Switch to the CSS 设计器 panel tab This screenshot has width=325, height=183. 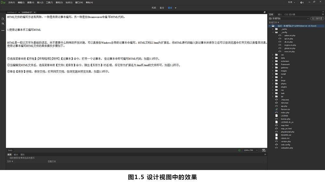[290, 15]
